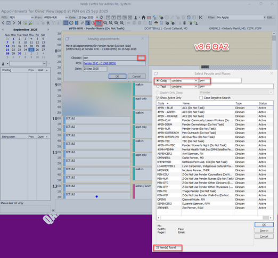Click the chain link icon
The image size is (278, 258).
(82, 23)
